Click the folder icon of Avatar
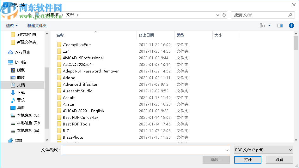 tap(59, 104)
